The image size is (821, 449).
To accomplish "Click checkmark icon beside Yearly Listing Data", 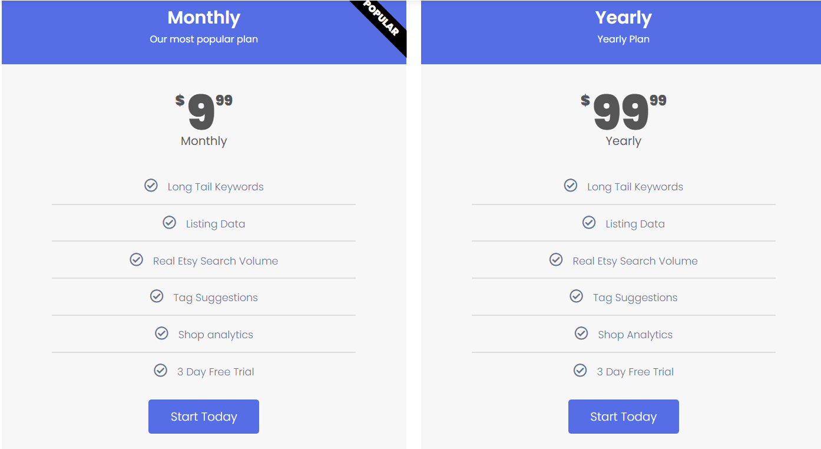I will [589, 223].
